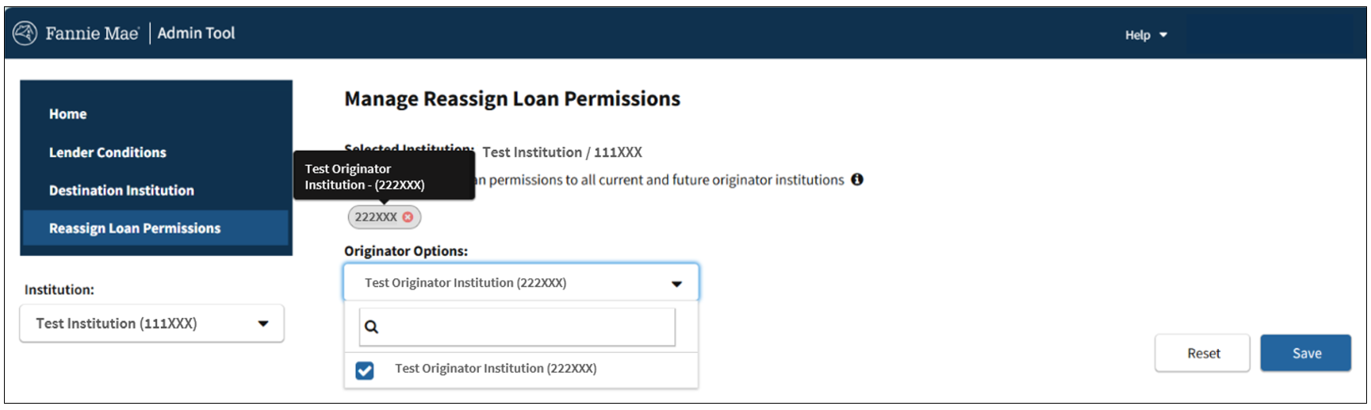Open the Lender Conditions page
Screen dimensions: 1371x410
[108, 152]
